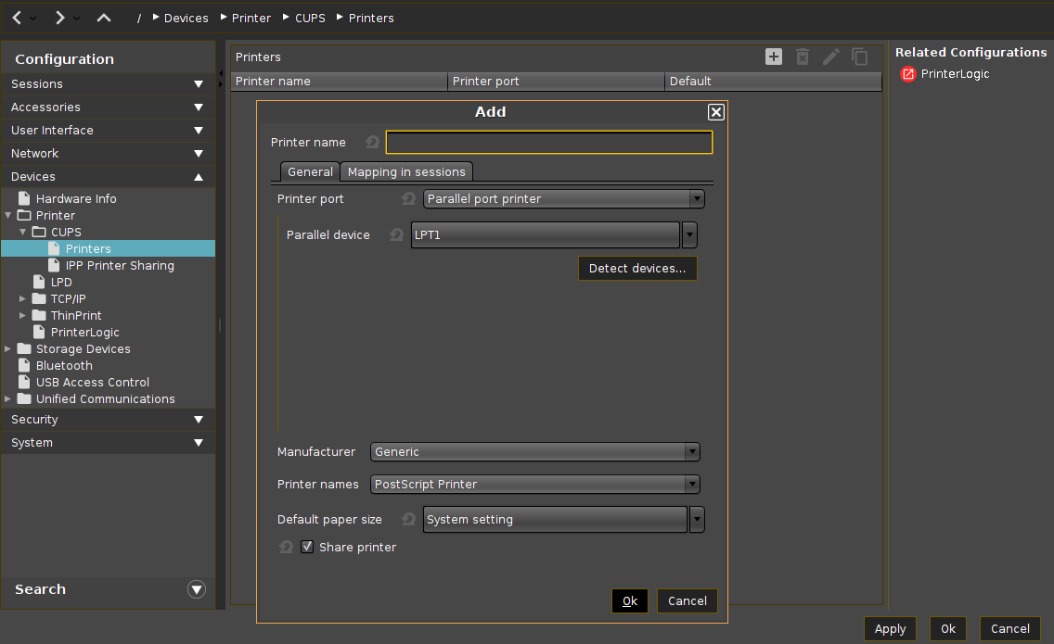Viewport: 1054px width, 644px height.
Task: Click the Detect devices button
Action: pyautogui.click(x=636, y=269)
